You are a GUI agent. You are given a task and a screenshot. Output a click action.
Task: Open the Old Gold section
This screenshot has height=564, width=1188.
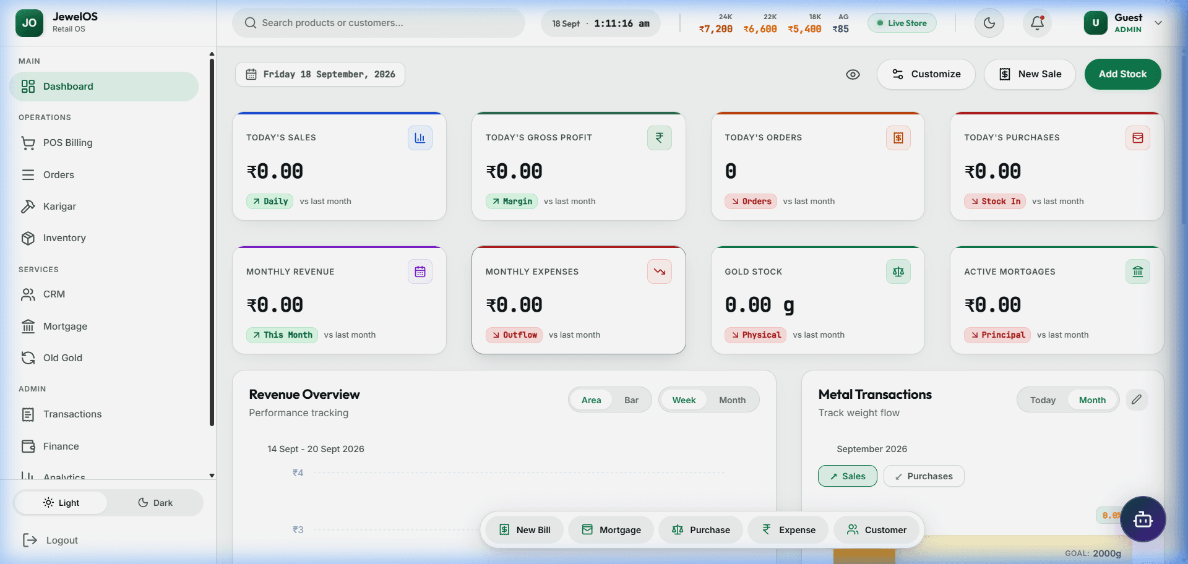pos(104,358)
